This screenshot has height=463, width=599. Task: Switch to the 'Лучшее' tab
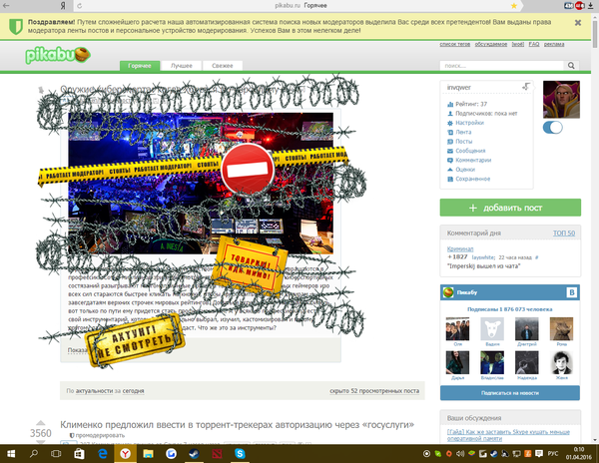(182, 66)
